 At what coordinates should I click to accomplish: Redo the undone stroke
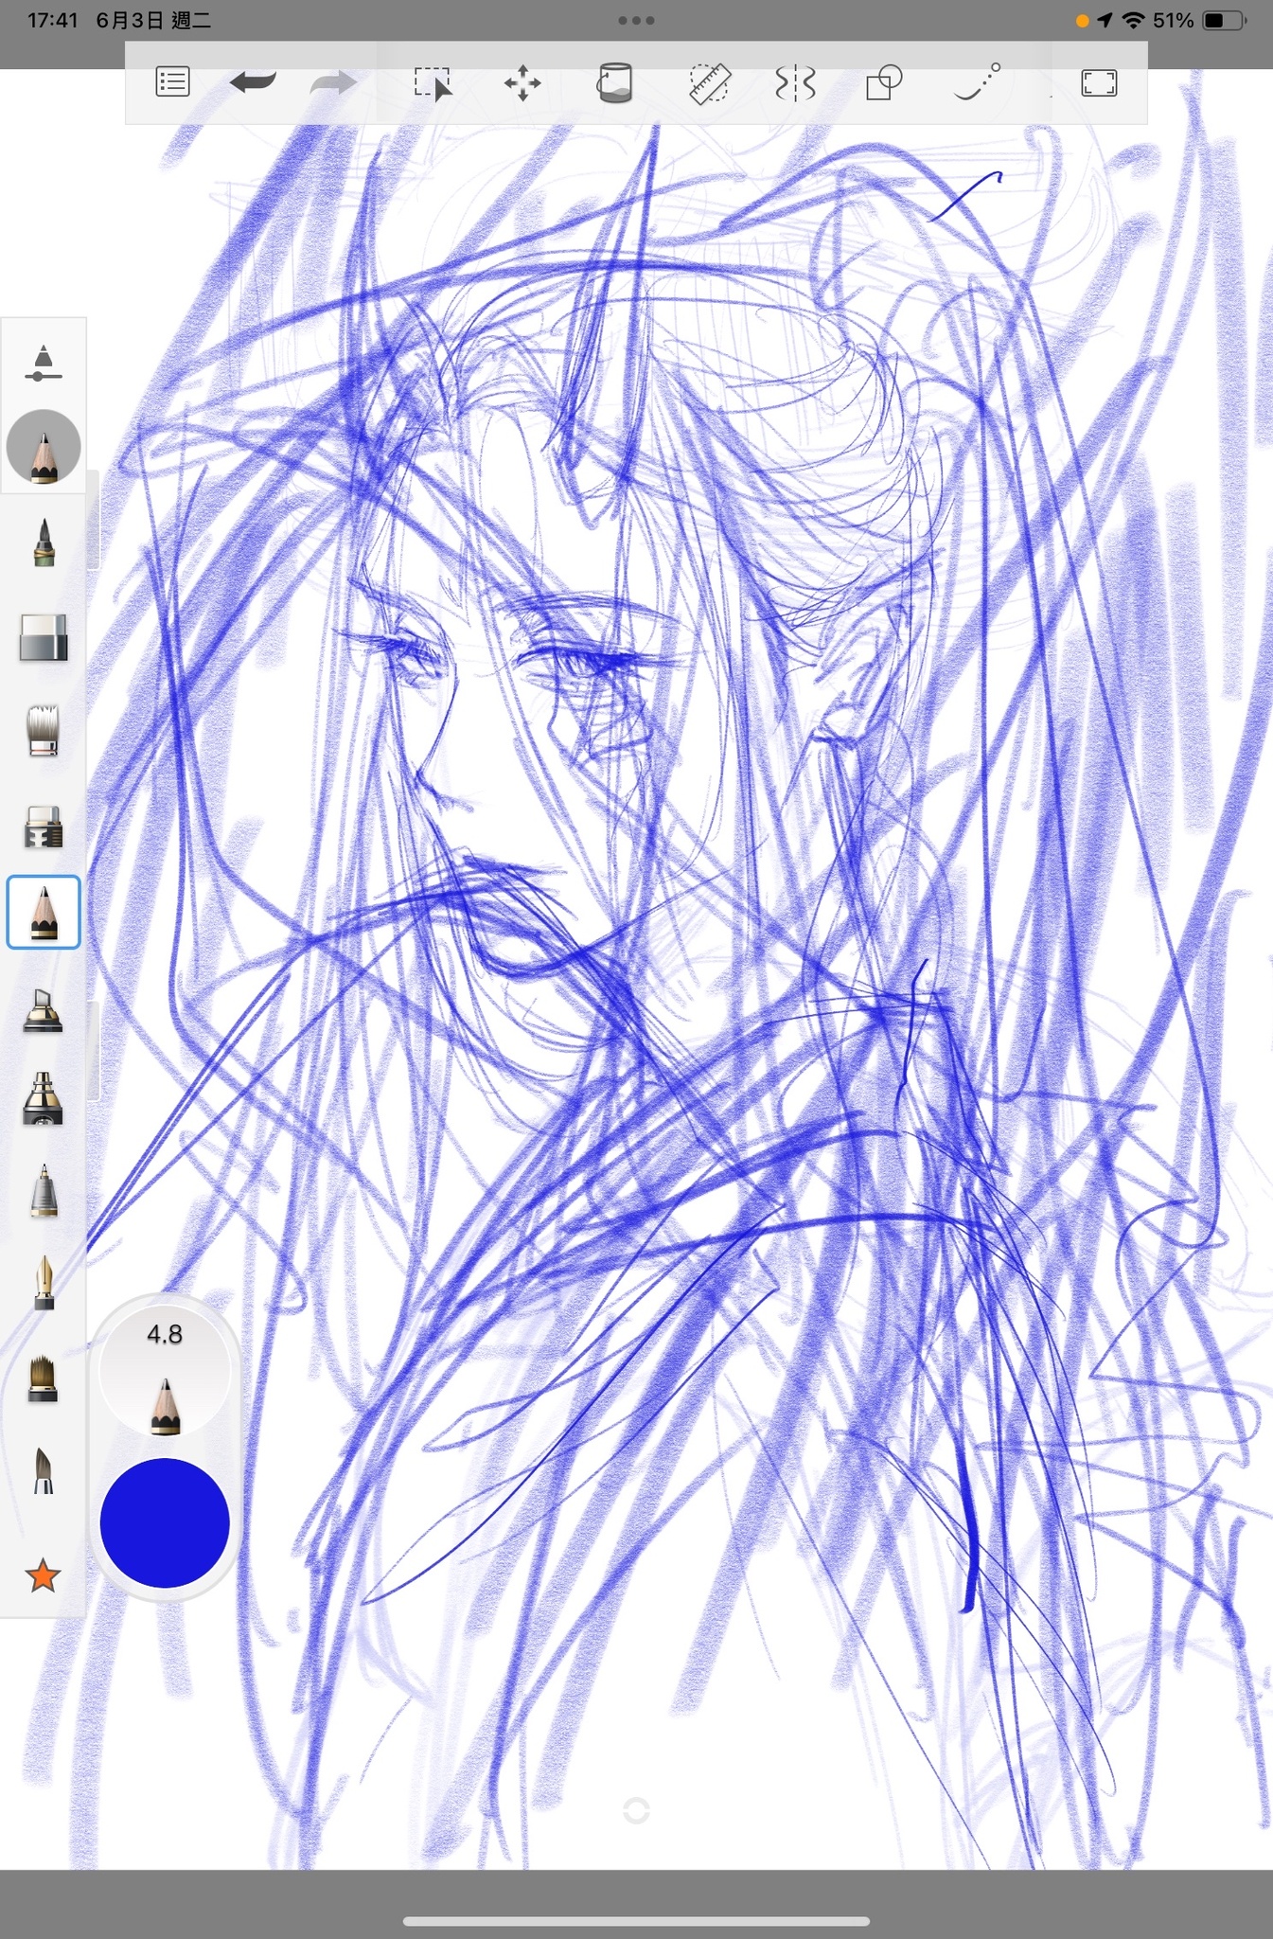333,83
